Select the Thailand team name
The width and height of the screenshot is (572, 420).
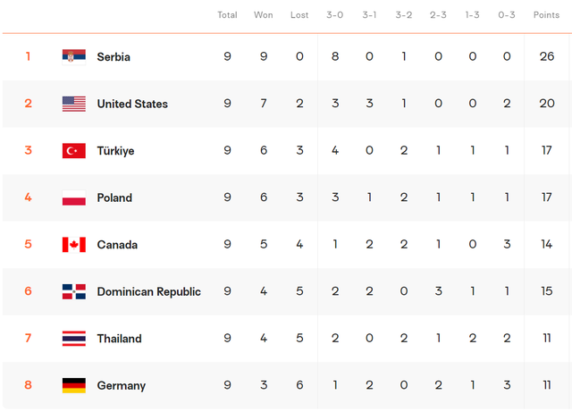coord(119,339)
